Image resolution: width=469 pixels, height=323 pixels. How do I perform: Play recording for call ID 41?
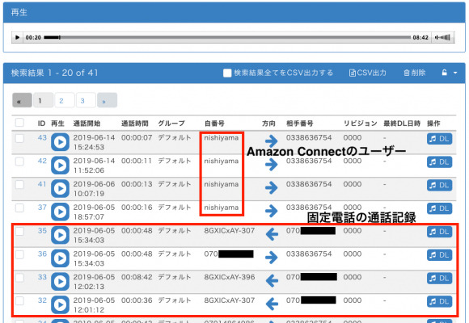[60, 188]
